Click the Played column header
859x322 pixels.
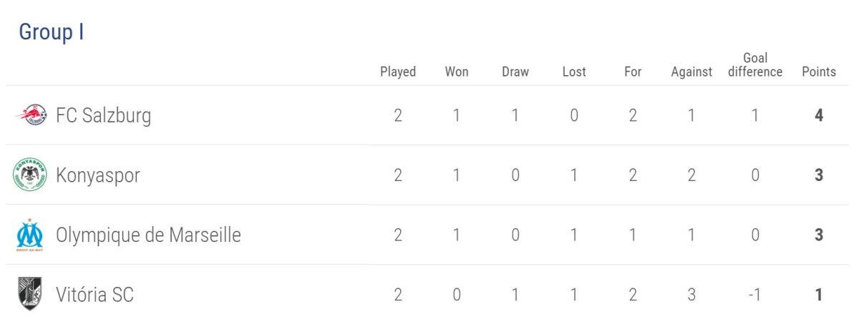click(x=398, y=72)
